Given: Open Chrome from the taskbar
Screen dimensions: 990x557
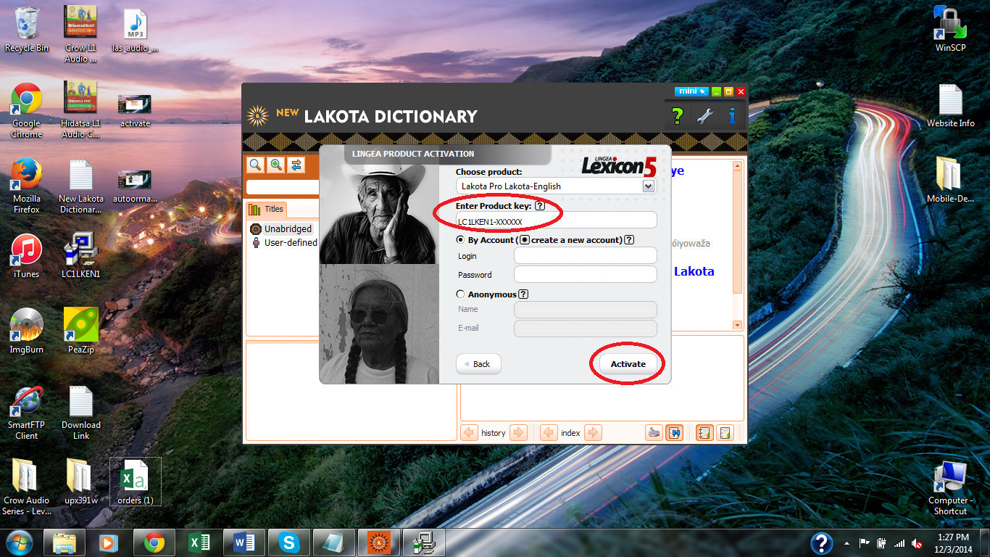Looking at the screenshot, I should click(154, 542).
